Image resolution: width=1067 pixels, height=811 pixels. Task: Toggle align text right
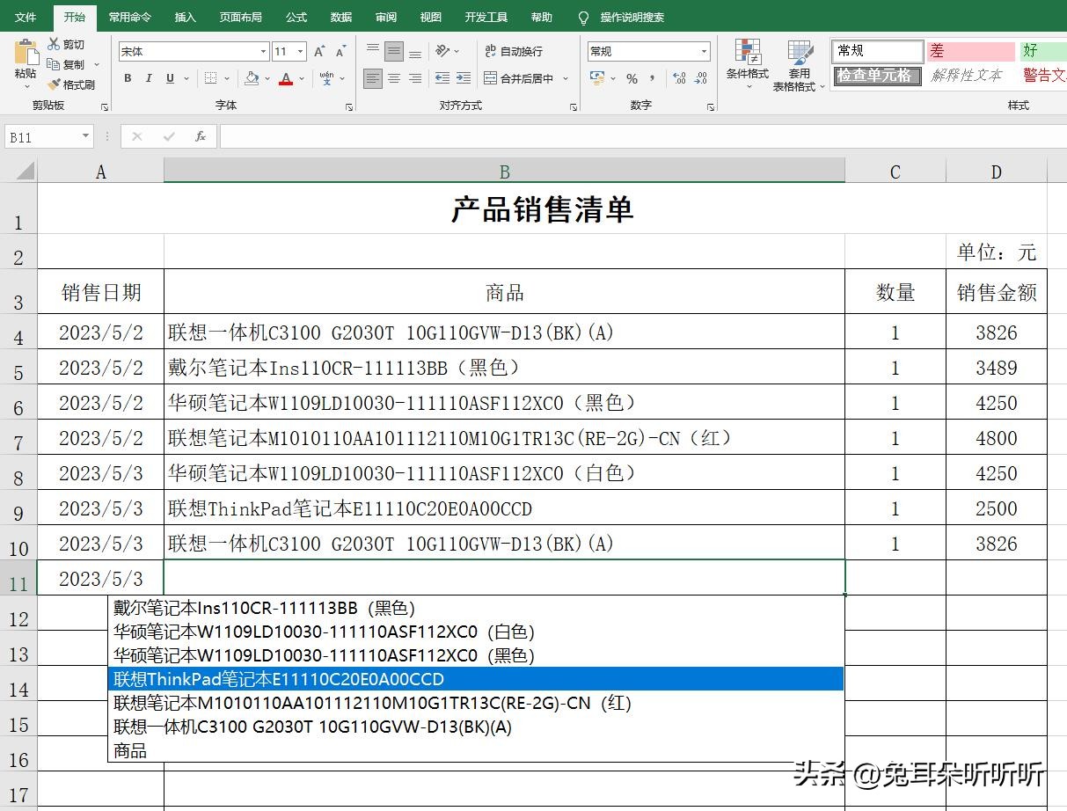click(415, 78)
